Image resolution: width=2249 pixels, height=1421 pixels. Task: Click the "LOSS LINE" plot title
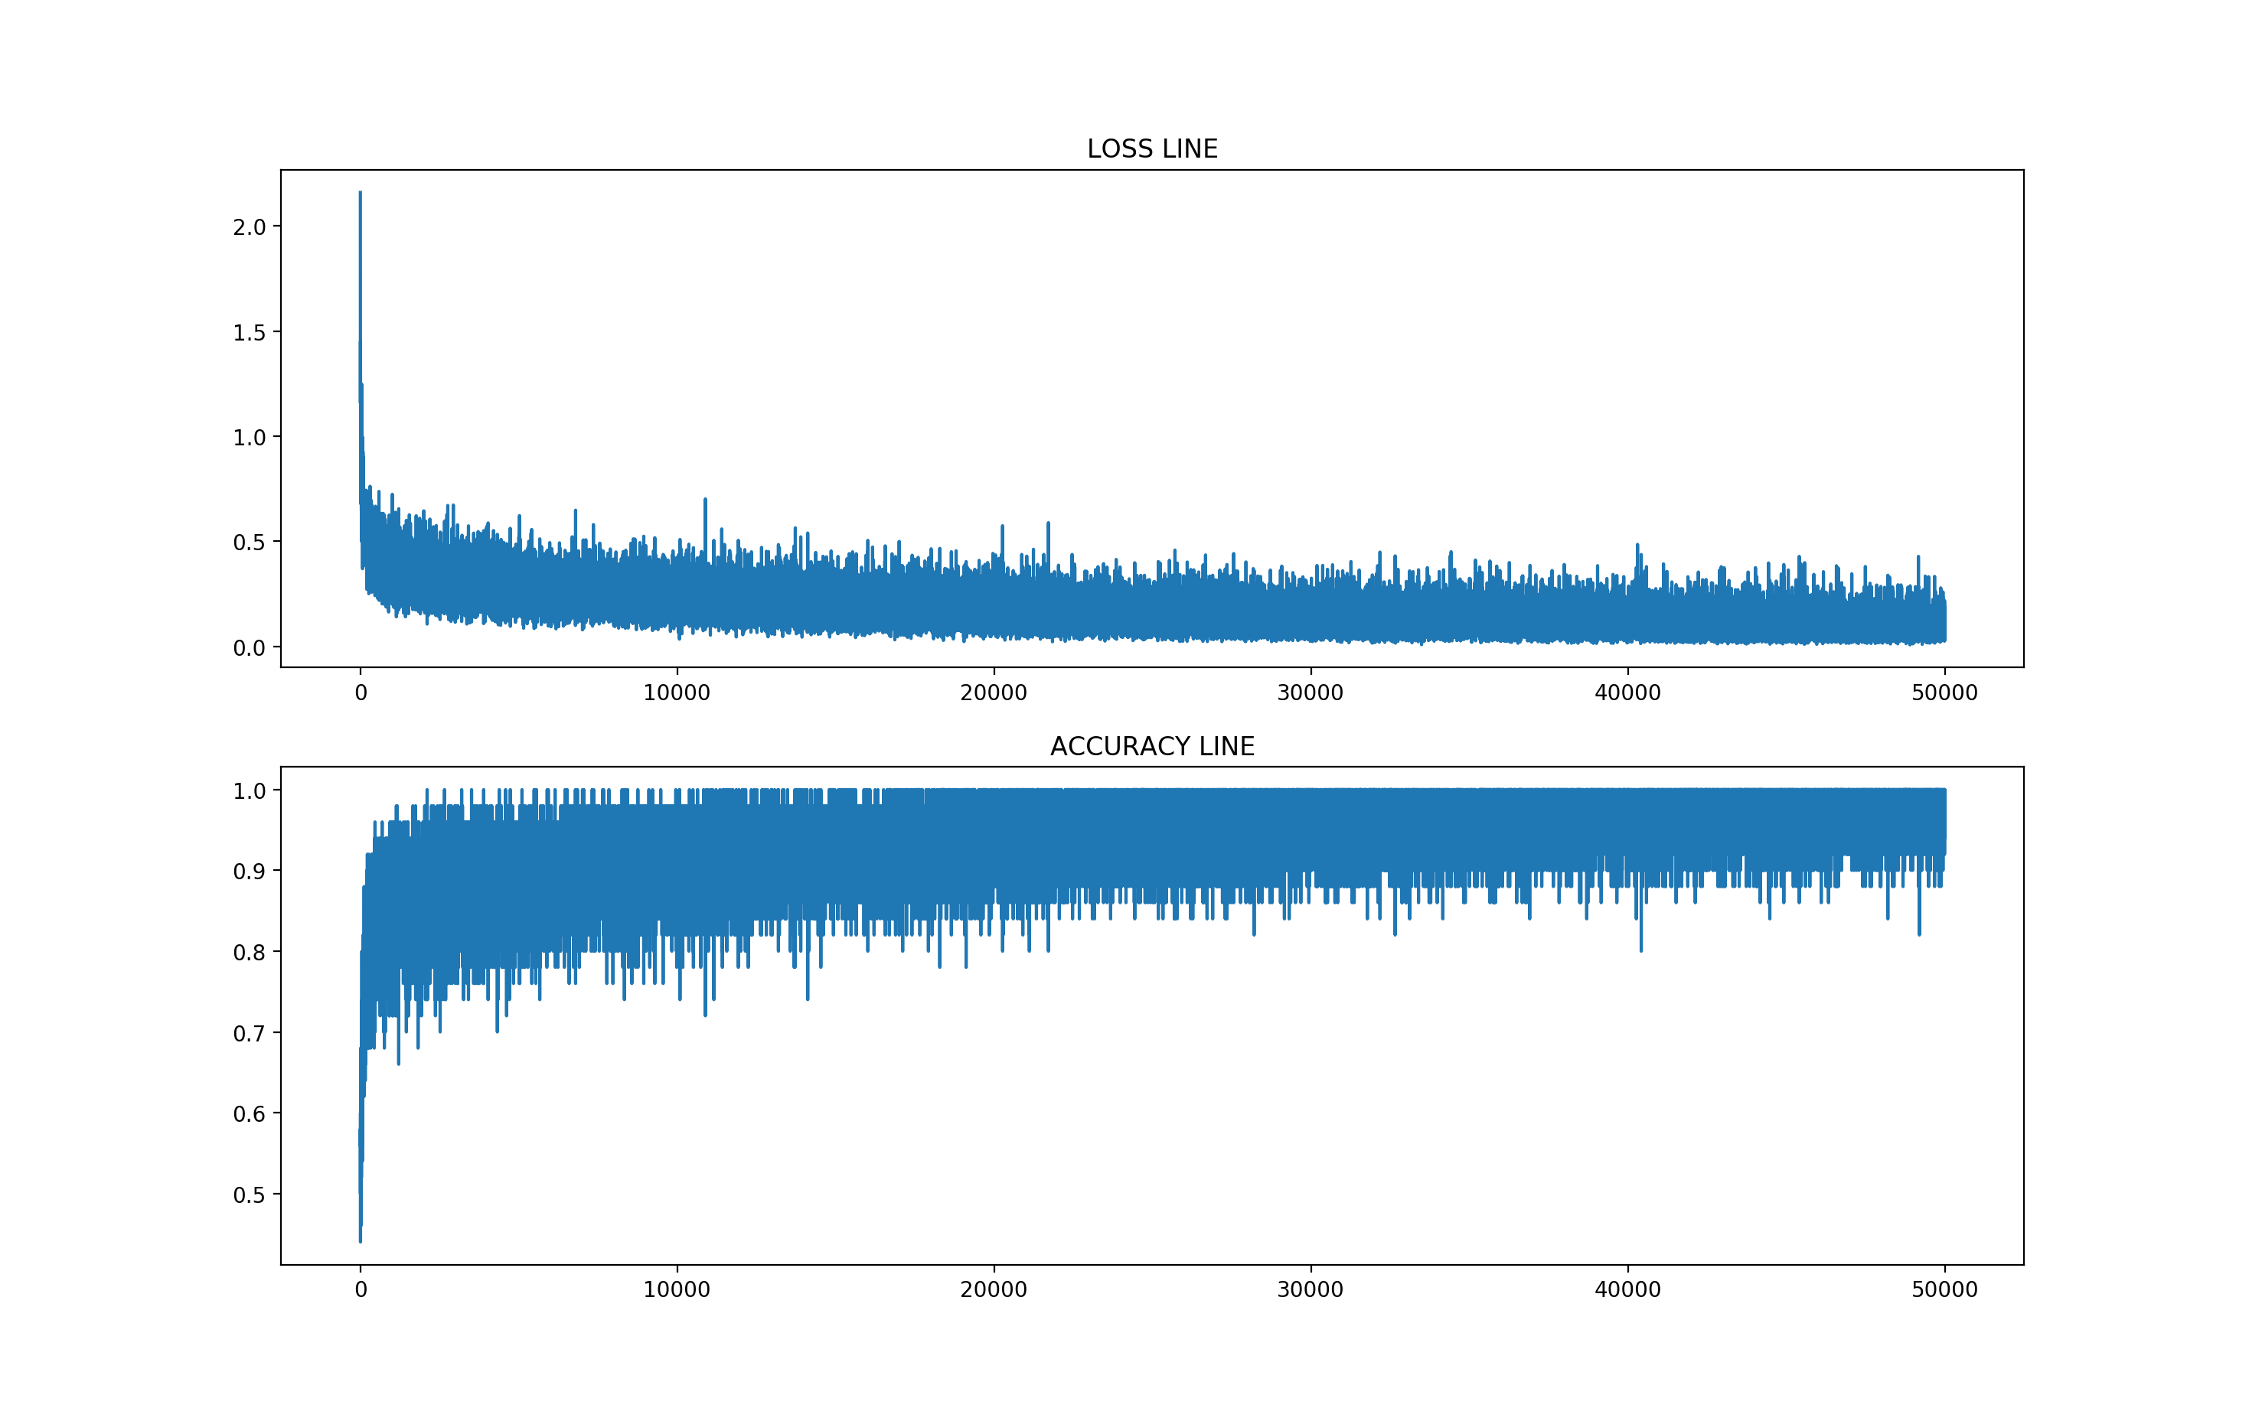1151,148
